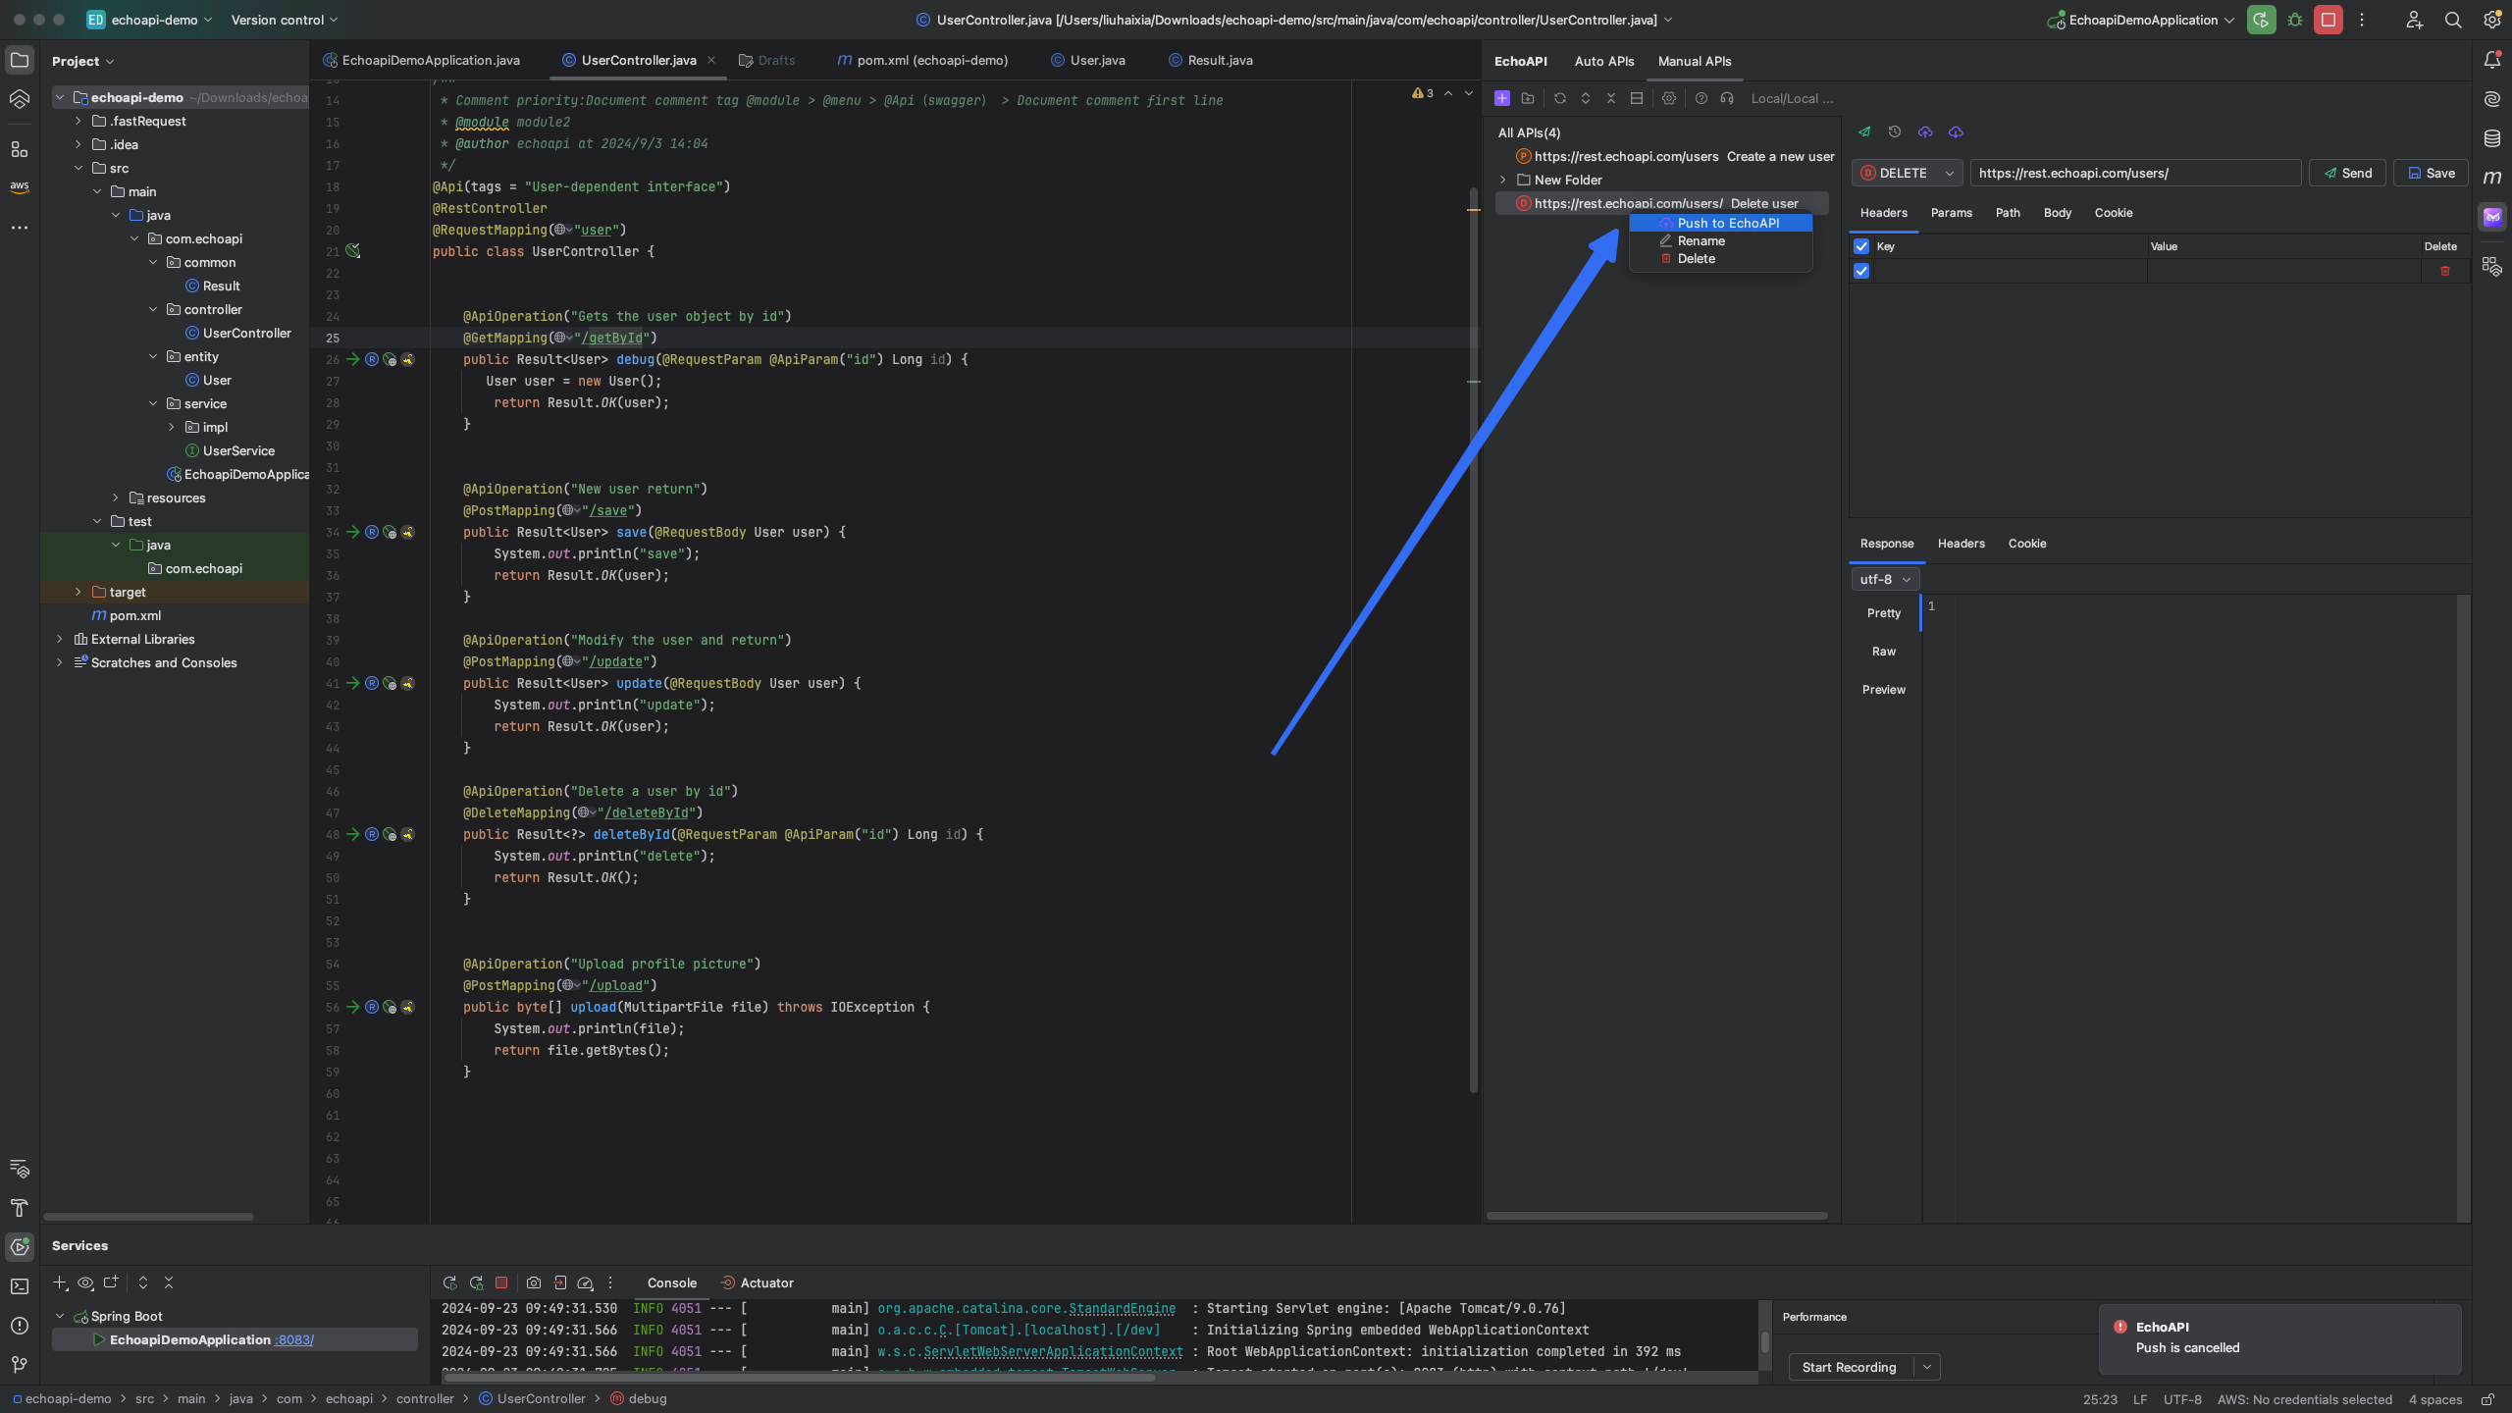Open the Project view dropdown
The image size is (2512, 1413).
[83, 61]
